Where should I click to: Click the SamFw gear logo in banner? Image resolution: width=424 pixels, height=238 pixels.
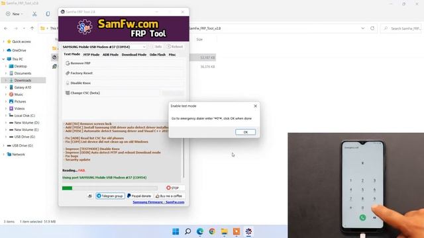click(x=85, y=27)
